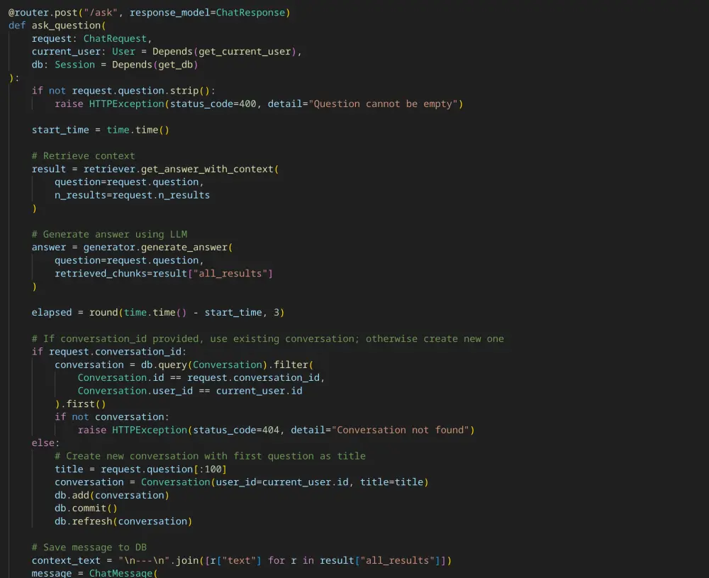Click db.commit() line

pyautogui.click(x=86, y=508)
